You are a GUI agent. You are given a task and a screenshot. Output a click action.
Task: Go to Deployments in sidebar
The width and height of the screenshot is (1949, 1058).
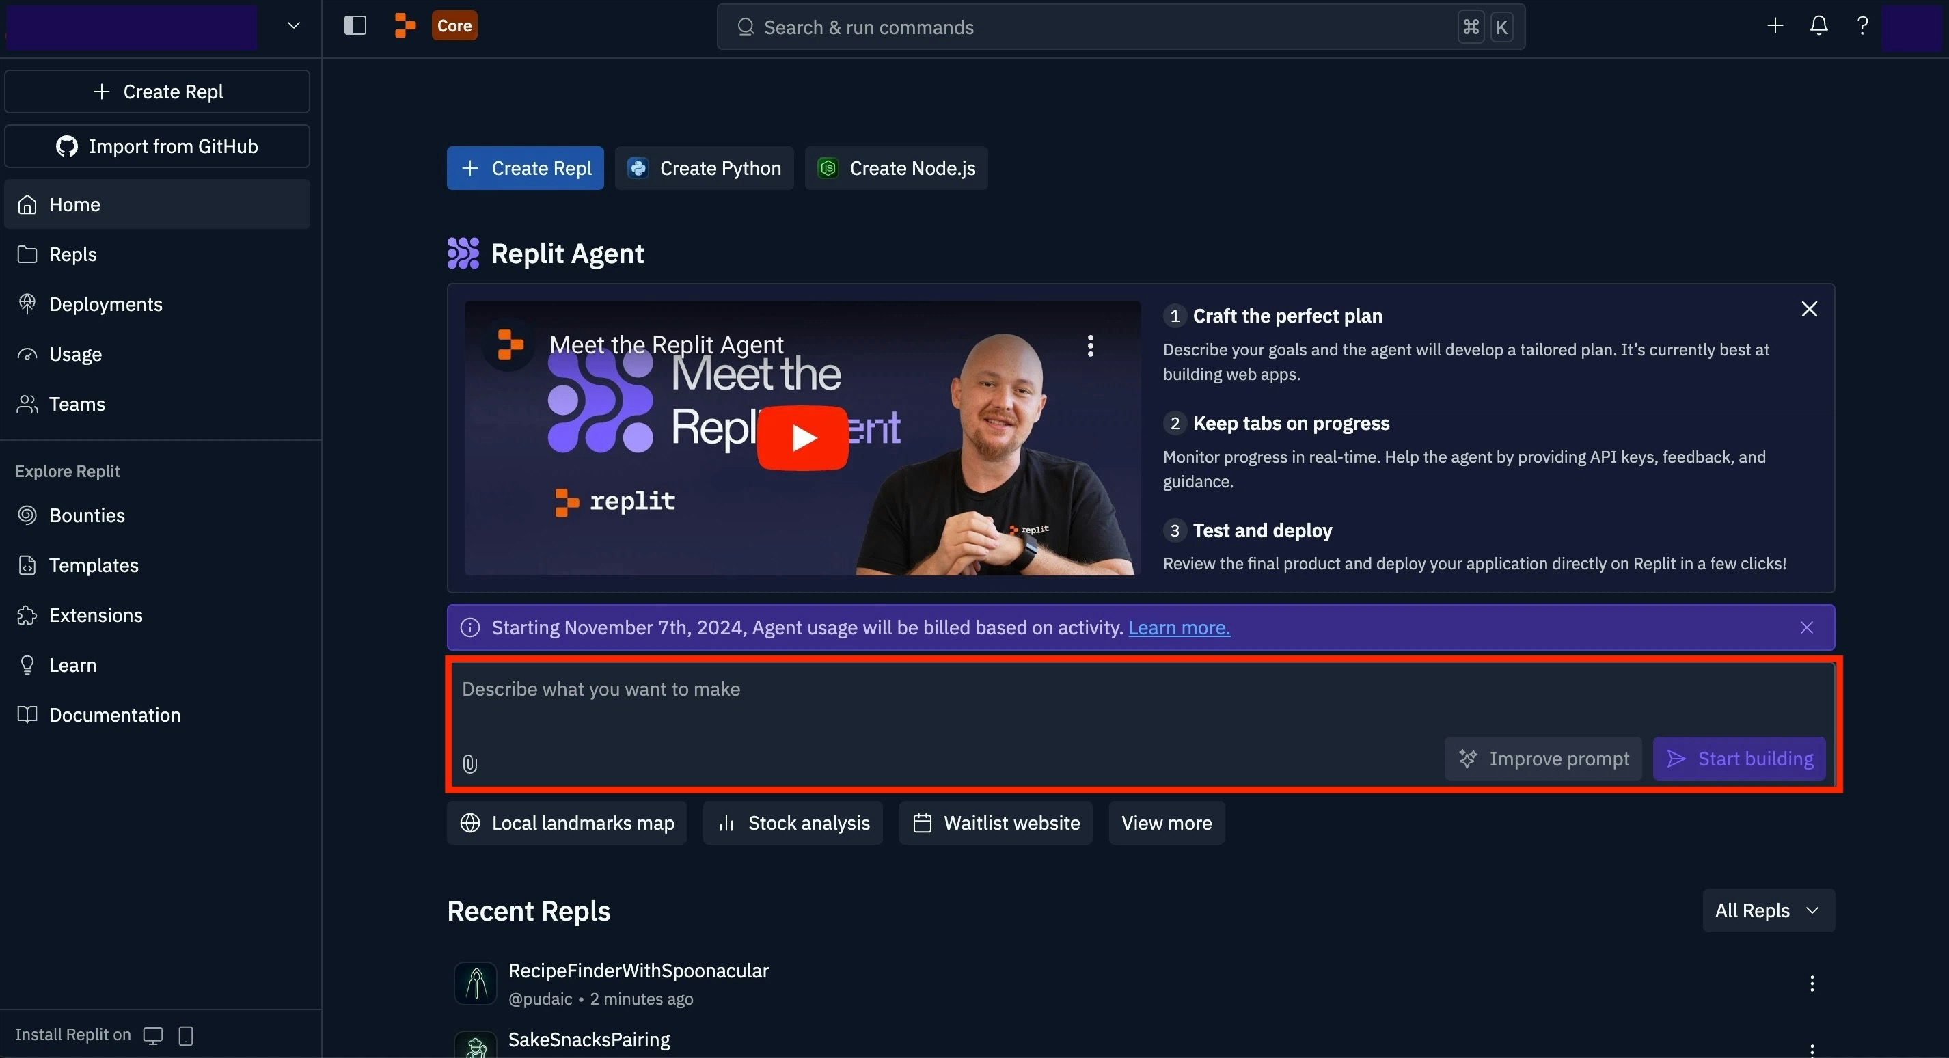tap(106, 304)
